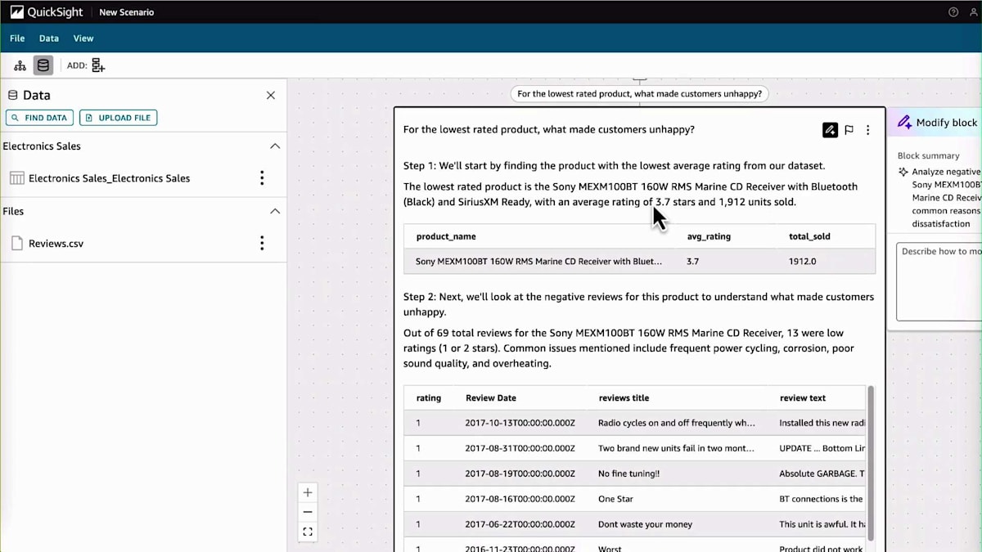This screenshot has width=982, height=552.
Task: Open the Data menu
Action: (x=49, y=38)
